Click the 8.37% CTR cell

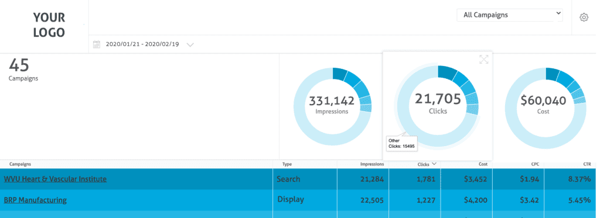580,179
